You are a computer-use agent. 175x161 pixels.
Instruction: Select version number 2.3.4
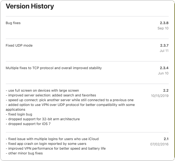(x=164, y=68)
